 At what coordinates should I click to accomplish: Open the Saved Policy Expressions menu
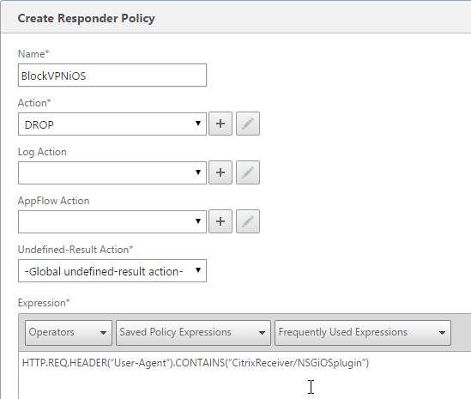coord(193,333)
